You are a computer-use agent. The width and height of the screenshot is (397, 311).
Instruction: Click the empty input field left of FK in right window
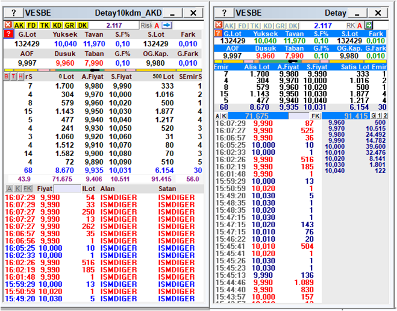[299, 116]
